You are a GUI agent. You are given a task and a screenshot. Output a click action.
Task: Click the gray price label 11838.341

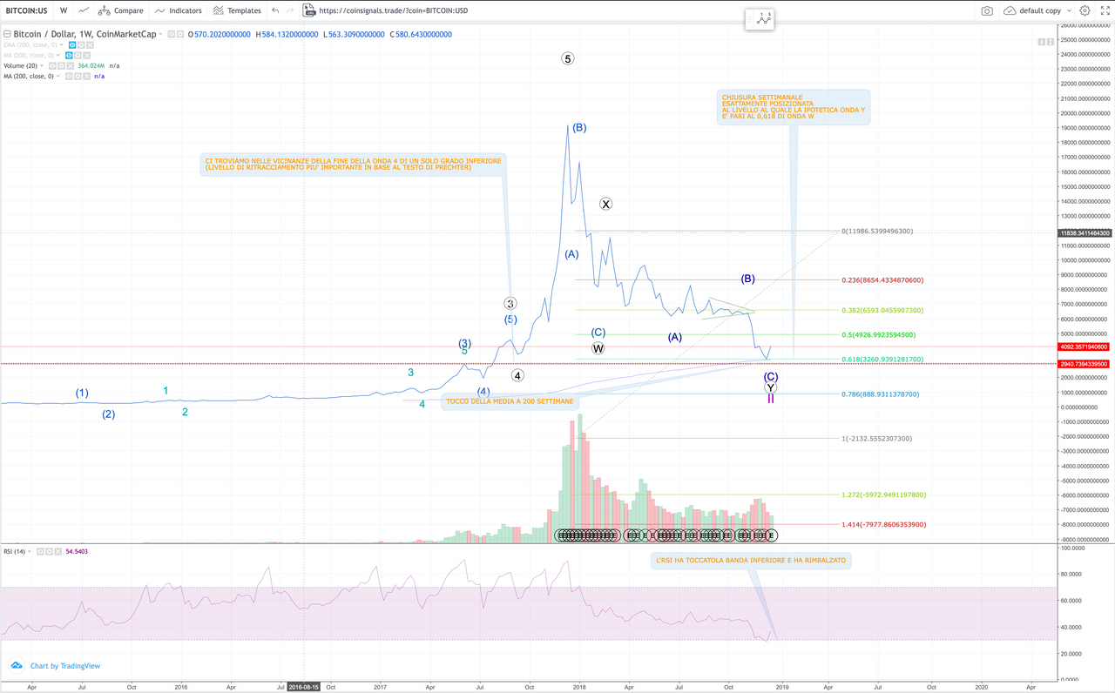pos(1085,233)
